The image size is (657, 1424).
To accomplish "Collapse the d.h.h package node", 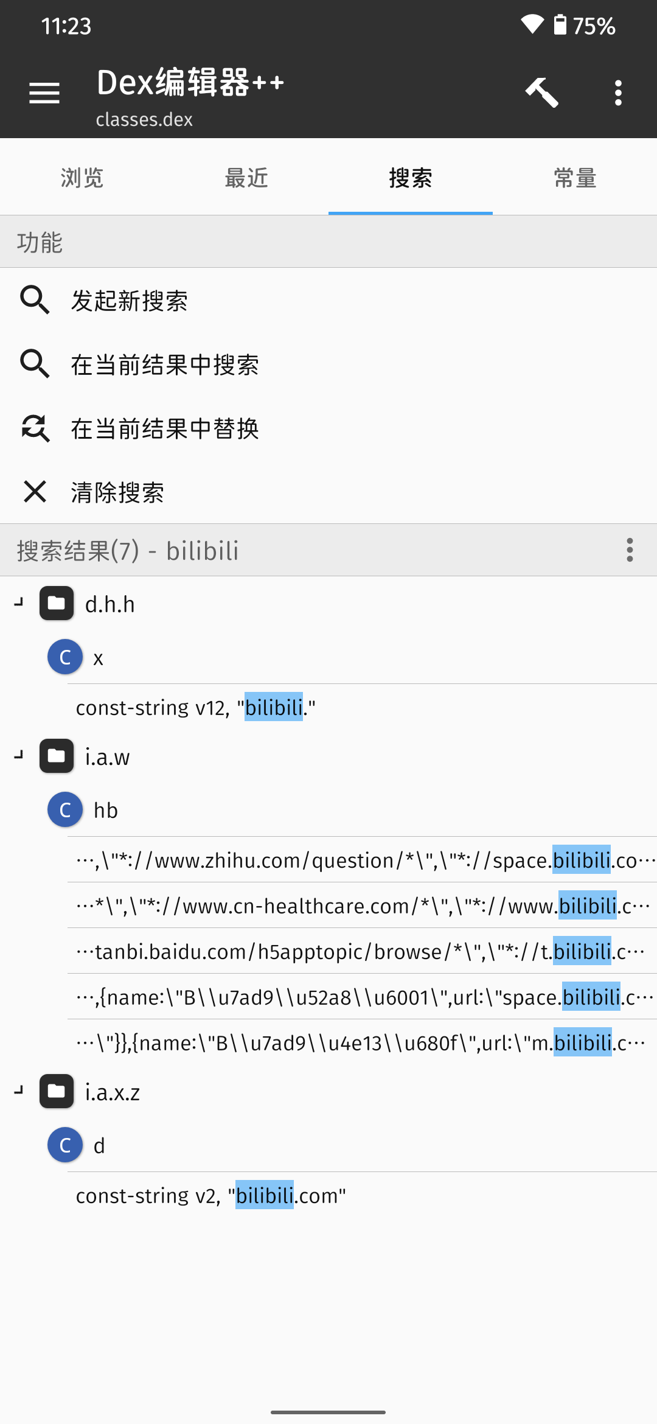I will [19, 602].
